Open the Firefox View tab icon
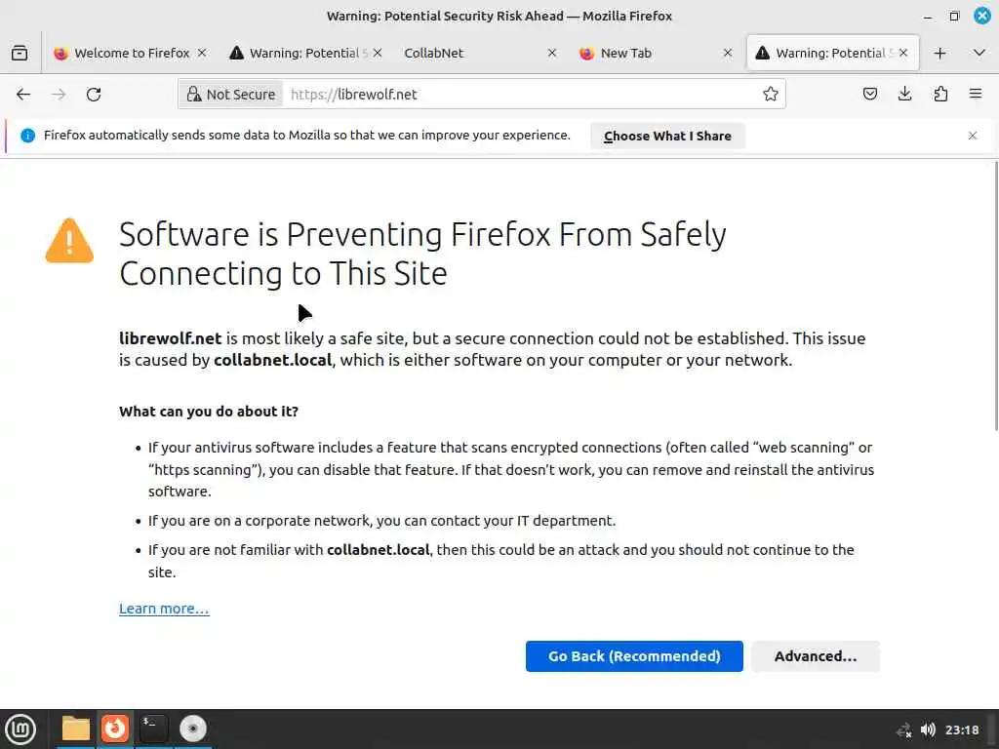 (20, 53)
